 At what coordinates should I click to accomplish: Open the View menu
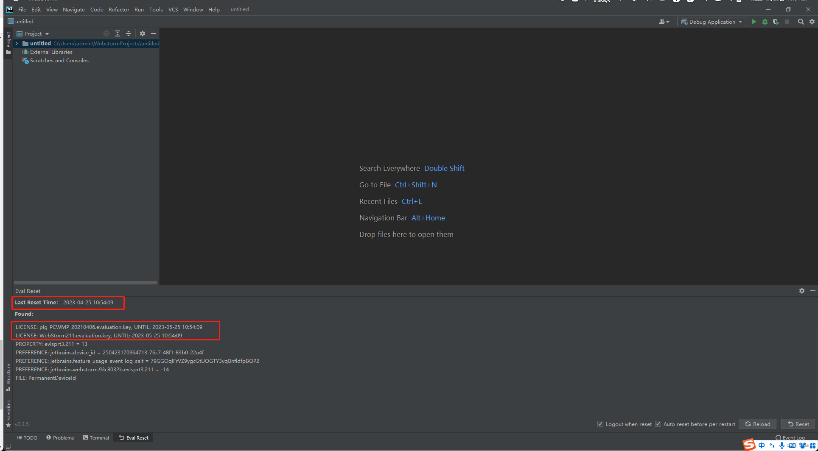point(52,9)
